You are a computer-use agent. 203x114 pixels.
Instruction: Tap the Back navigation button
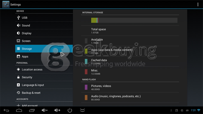(x=6, y=110)
